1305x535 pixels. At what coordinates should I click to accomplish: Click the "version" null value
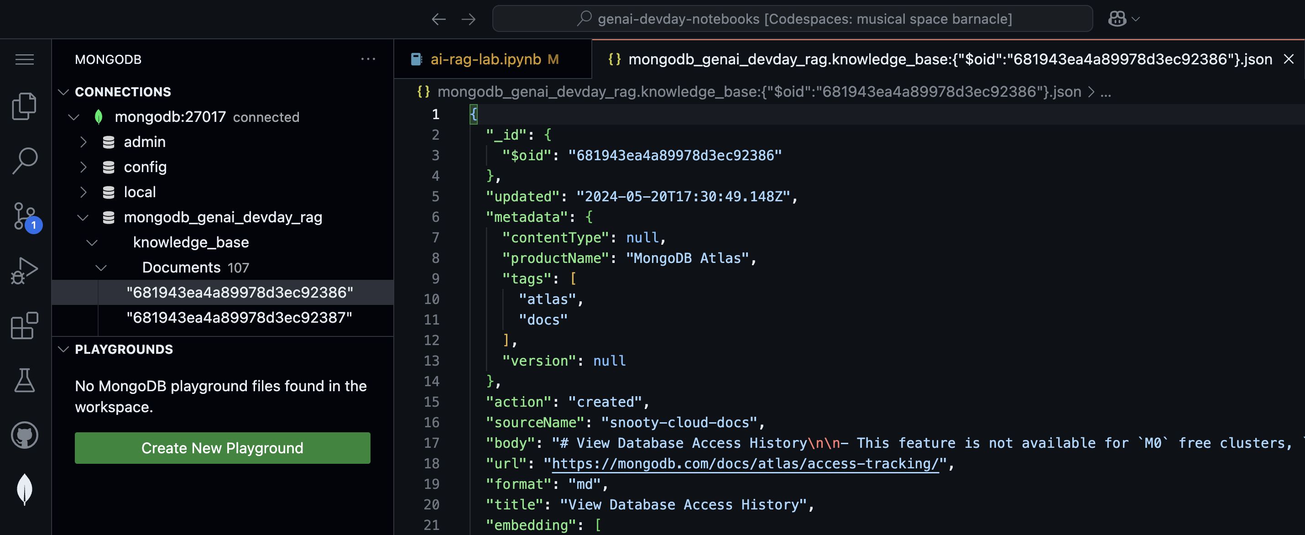610,361
